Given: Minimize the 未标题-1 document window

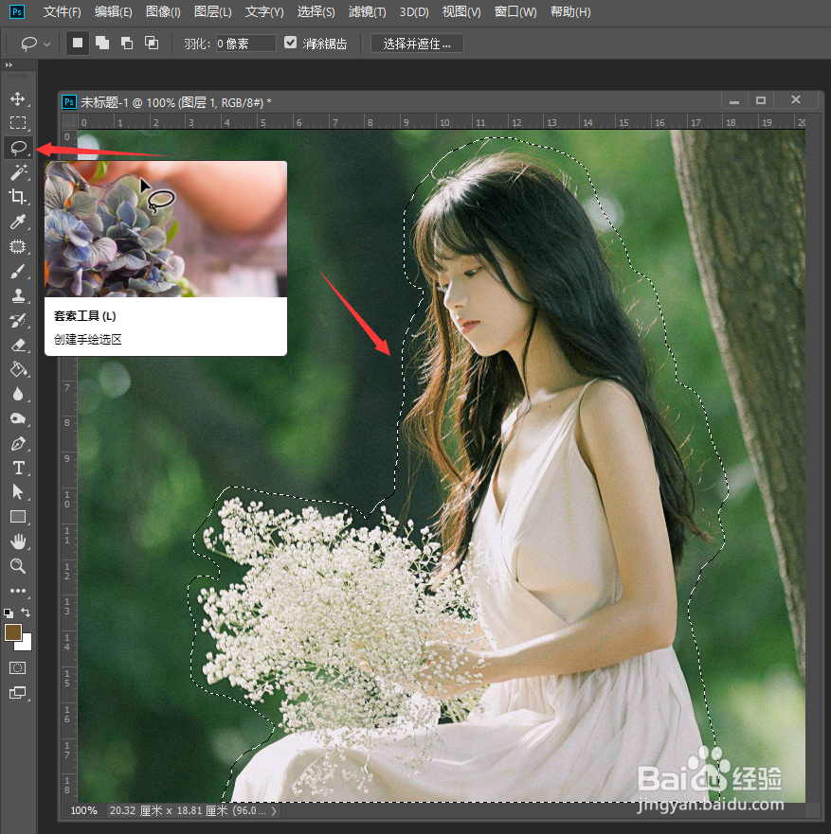Looking at the screenshot, I should pos(734,100).
